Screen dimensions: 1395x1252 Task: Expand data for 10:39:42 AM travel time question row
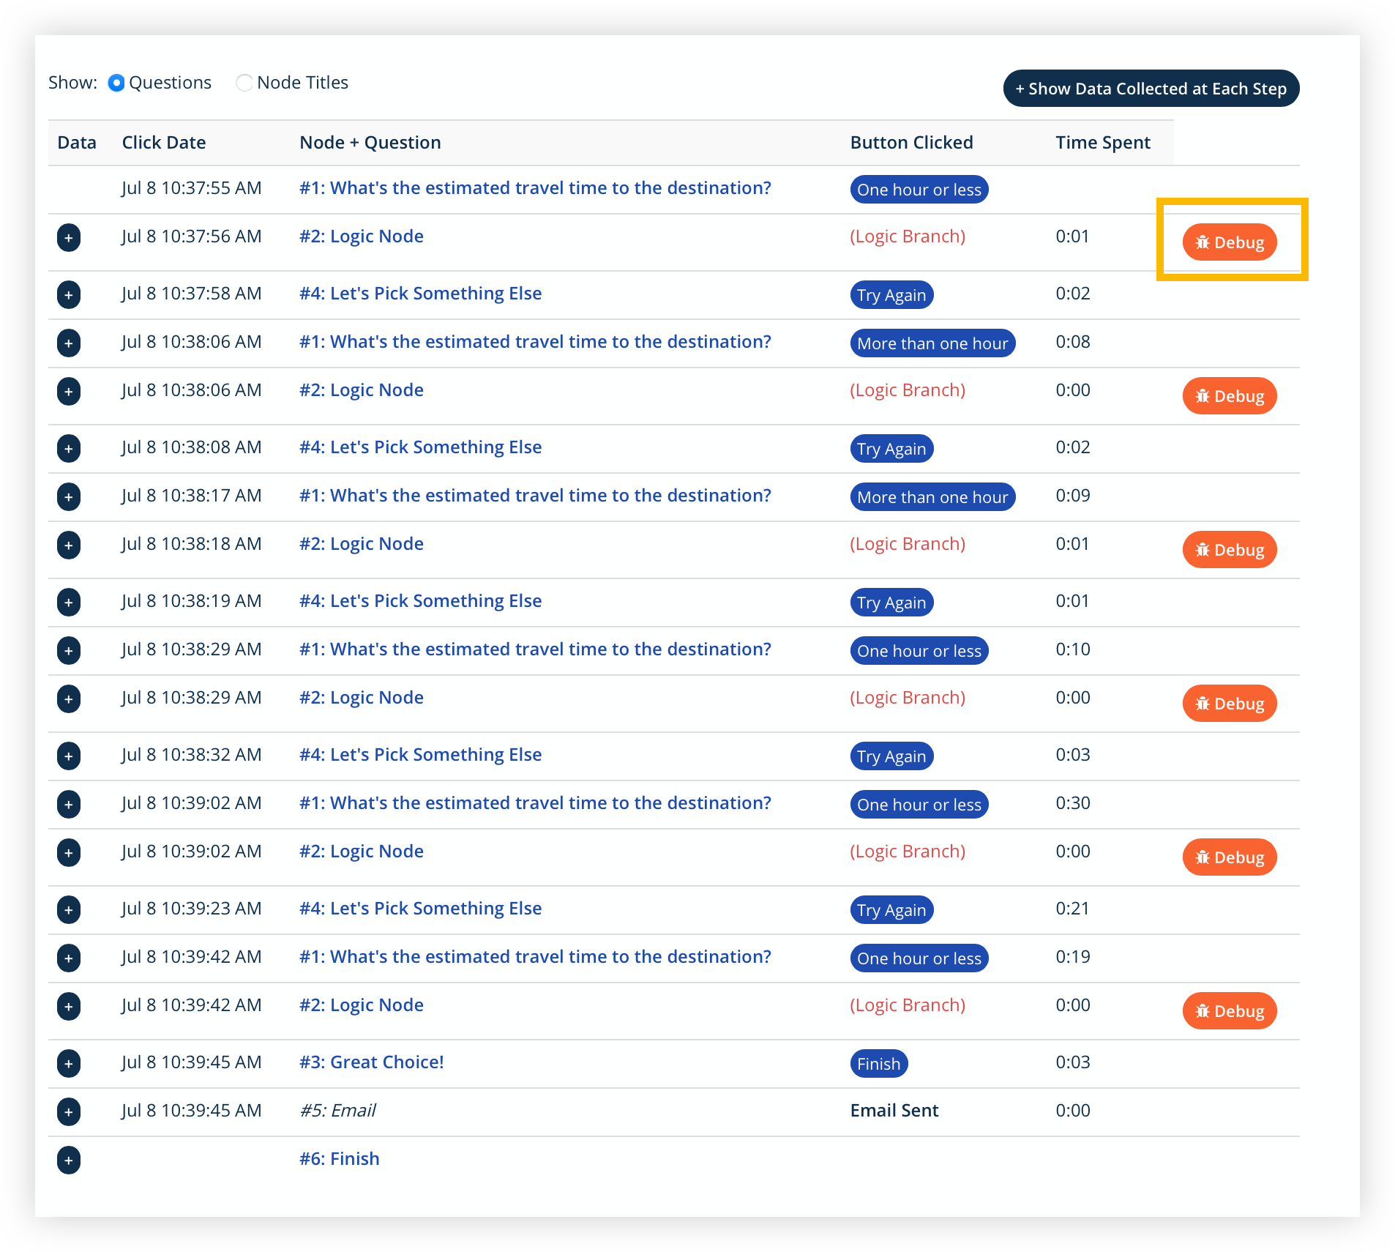[69, 958]
